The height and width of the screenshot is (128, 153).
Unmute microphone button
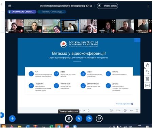(x=69, y=118)
